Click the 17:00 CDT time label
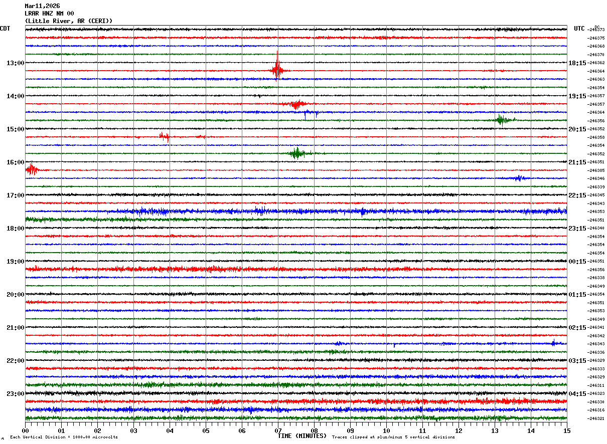Image resolution: width=607 pixels, height=444 pixels. (15, 195)
